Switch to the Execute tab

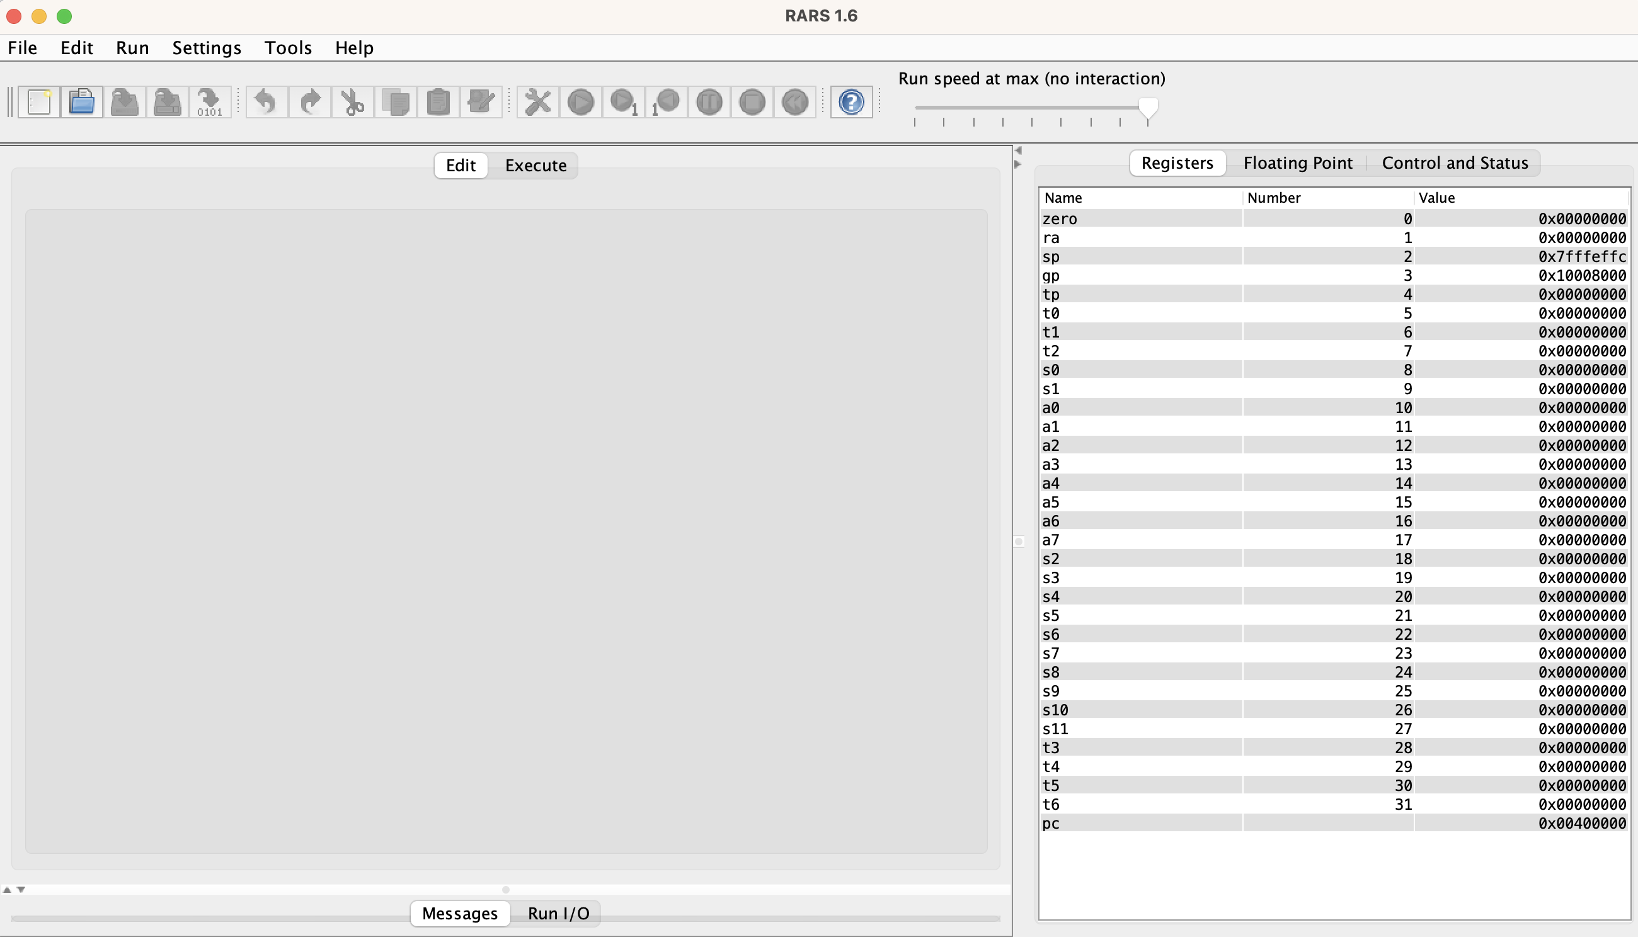535,166
